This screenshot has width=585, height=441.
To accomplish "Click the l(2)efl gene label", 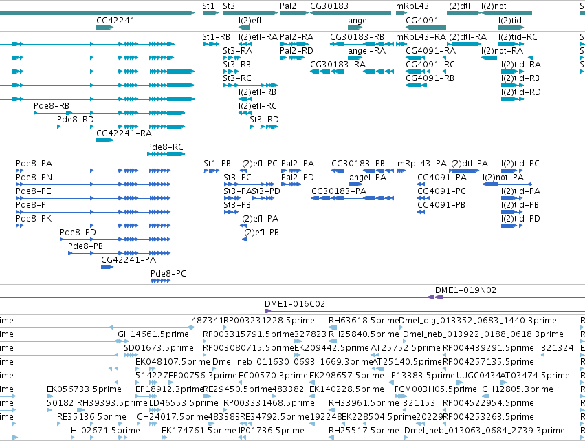I will [x=250, y=21].
